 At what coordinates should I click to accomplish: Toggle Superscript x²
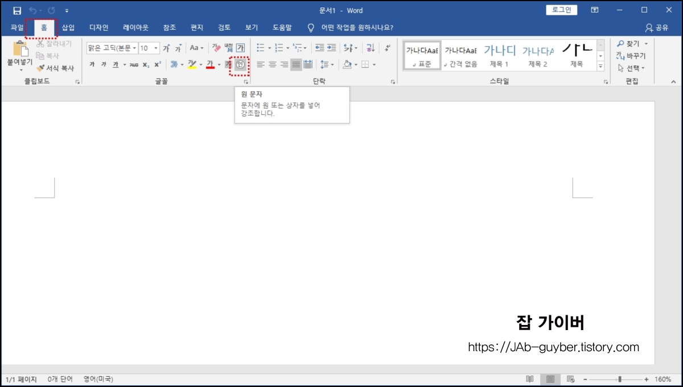pos(158,64)
